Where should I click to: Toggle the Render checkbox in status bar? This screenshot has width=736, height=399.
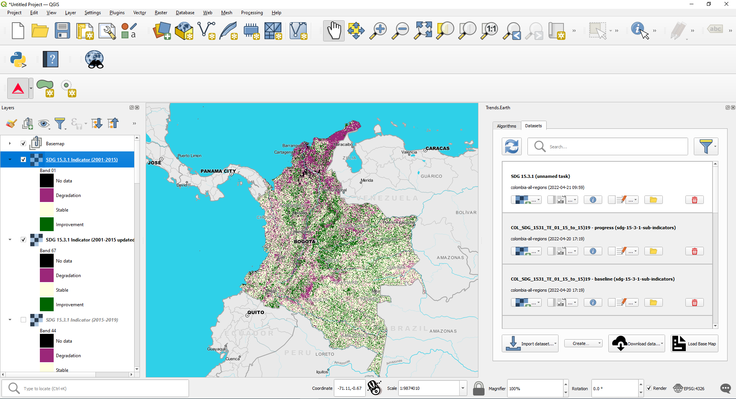649,388
